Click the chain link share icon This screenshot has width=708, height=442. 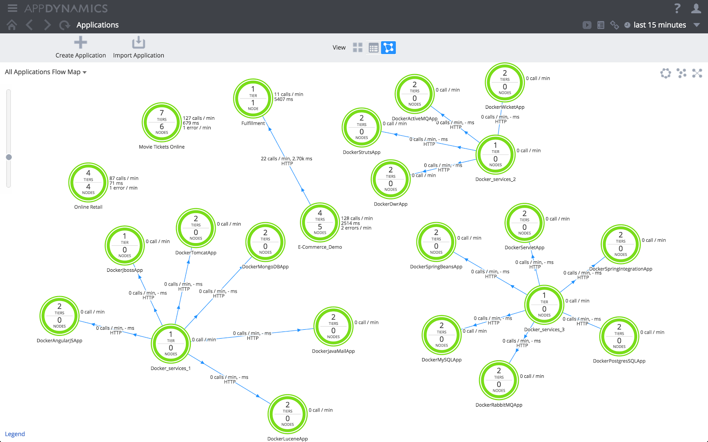click(x=614, y=25)
